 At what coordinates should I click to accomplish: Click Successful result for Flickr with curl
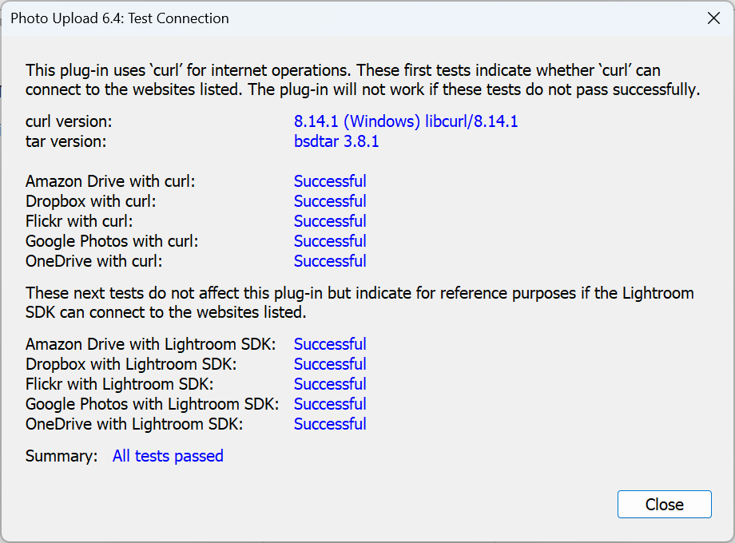(330, 222)
